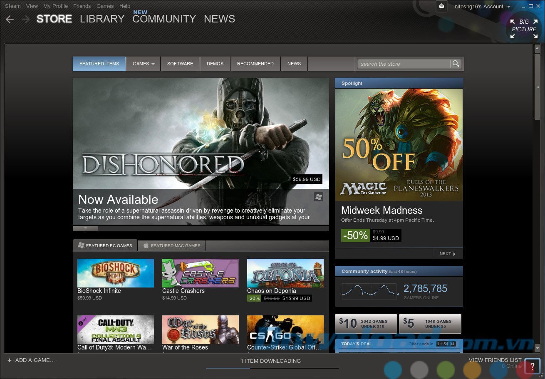
Task: Open the inbox envelope notification icon
Action: click(x=441, y=6)
